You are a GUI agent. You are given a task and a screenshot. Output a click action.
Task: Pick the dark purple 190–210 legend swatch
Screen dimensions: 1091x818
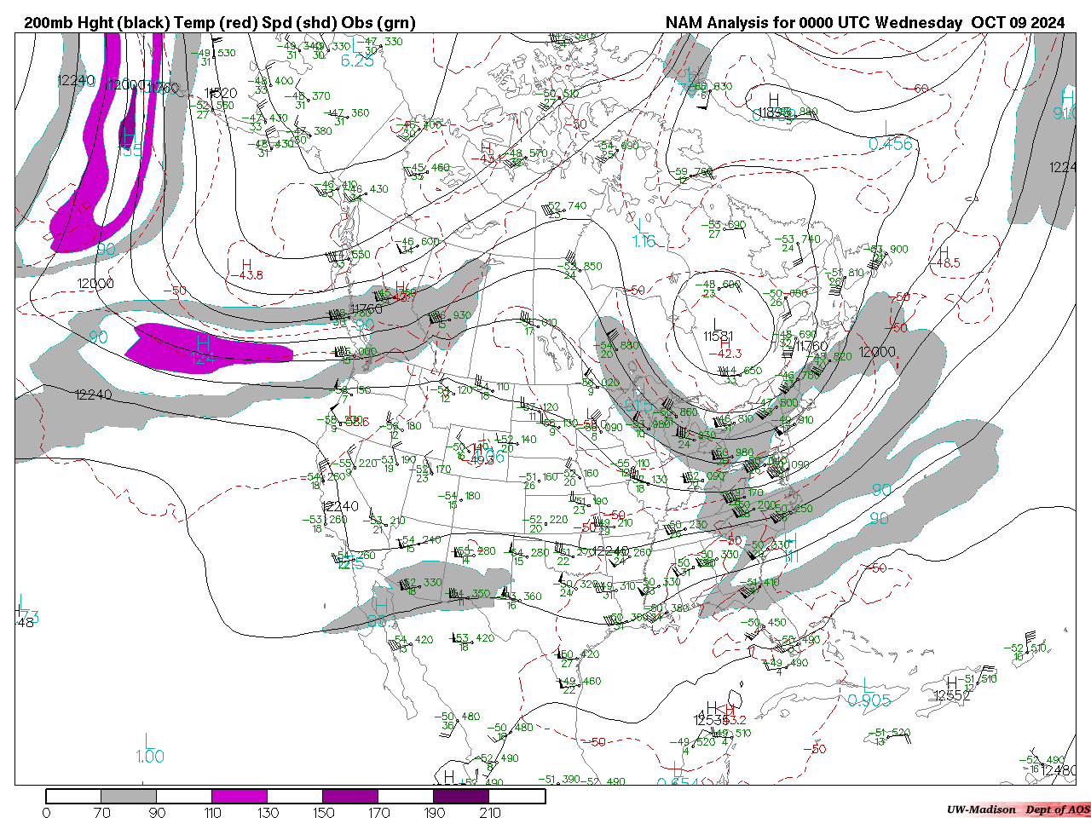click(x=461, y=796)
